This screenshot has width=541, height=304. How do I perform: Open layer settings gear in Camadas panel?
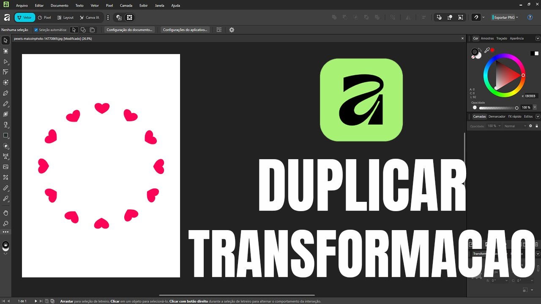click(x=531, y=126)
